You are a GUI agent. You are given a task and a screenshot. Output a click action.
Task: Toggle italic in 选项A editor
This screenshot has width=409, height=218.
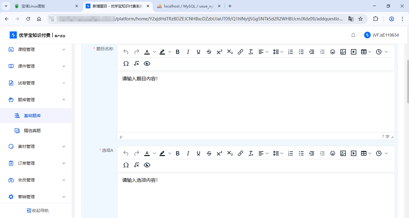(x=188, y=153)
